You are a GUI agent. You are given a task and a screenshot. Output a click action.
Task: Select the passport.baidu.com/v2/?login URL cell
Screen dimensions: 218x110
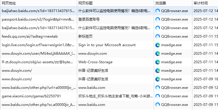click(x=38, y=19)
